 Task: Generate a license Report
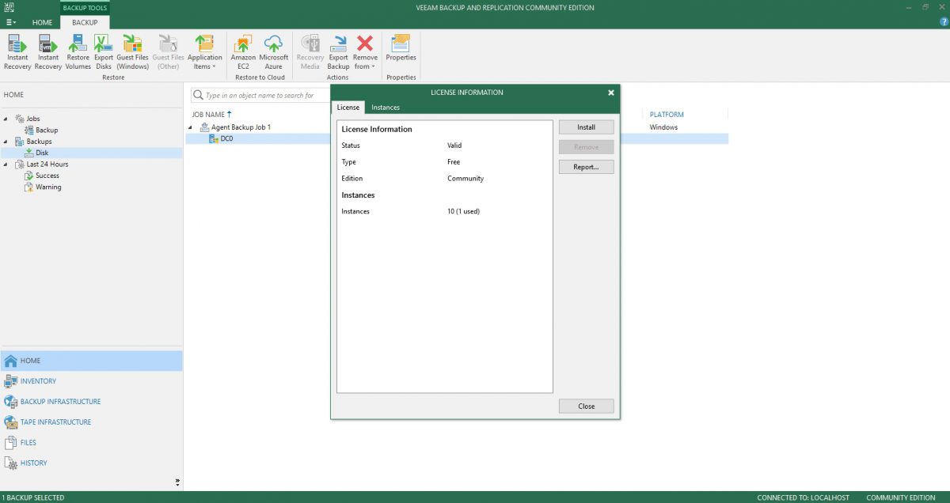point(586,167)
